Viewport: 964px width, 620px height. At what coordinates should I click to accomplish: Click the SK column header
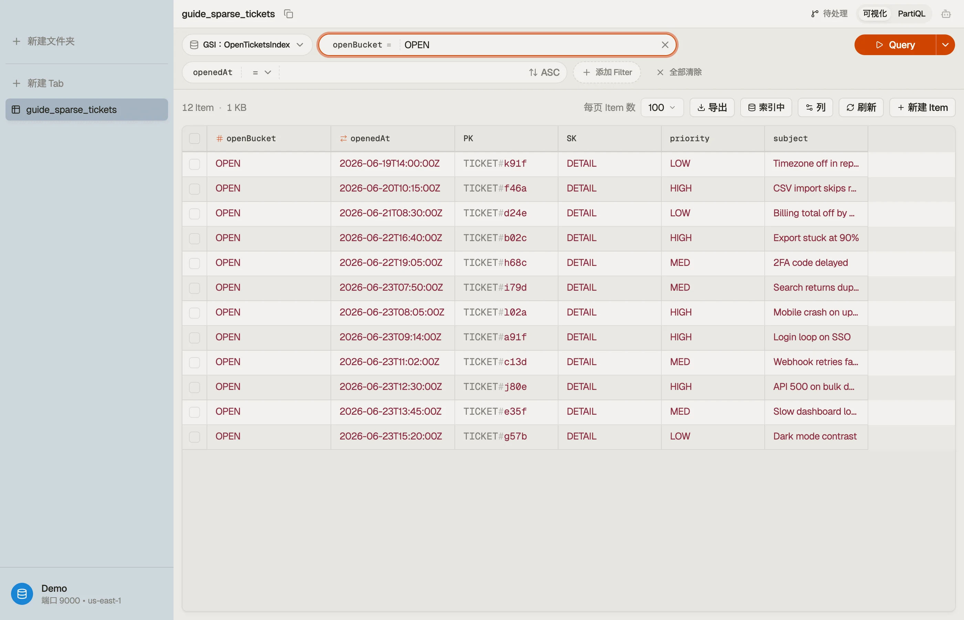click(x=609, y=138)
